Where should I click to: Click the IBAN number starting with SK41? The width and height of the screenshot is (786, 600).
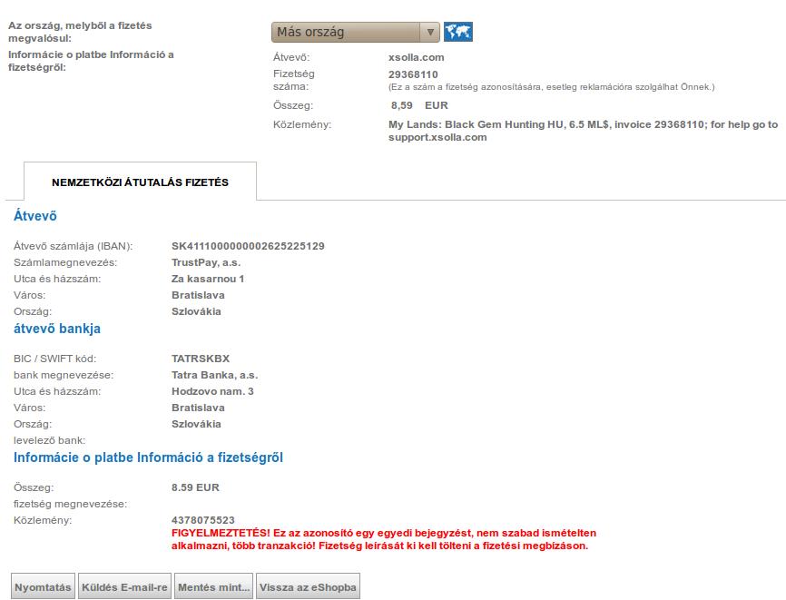tap(248, 246)
